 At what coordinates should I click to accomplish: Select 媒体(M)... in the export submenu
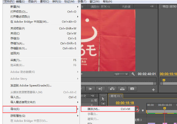[108, 109]
